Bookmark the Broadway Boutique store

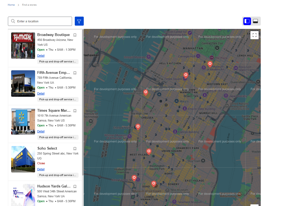click(75, 35)
